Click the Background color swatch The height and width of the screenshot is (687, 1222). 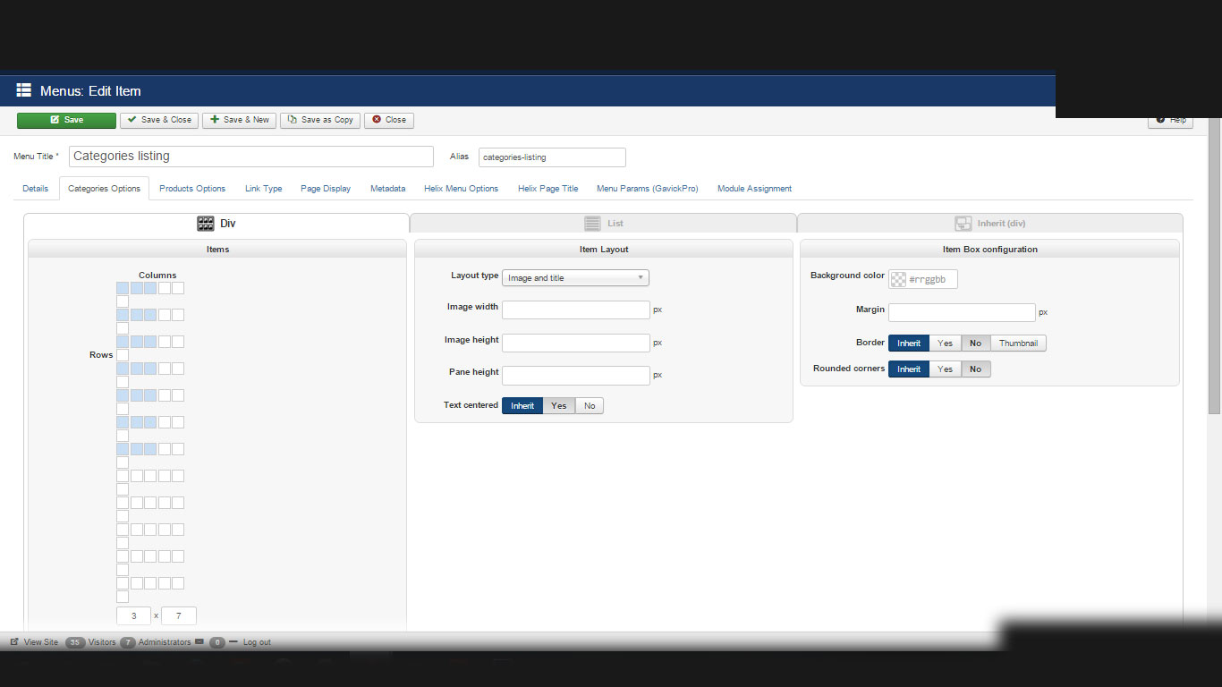(x=898, y=279)
